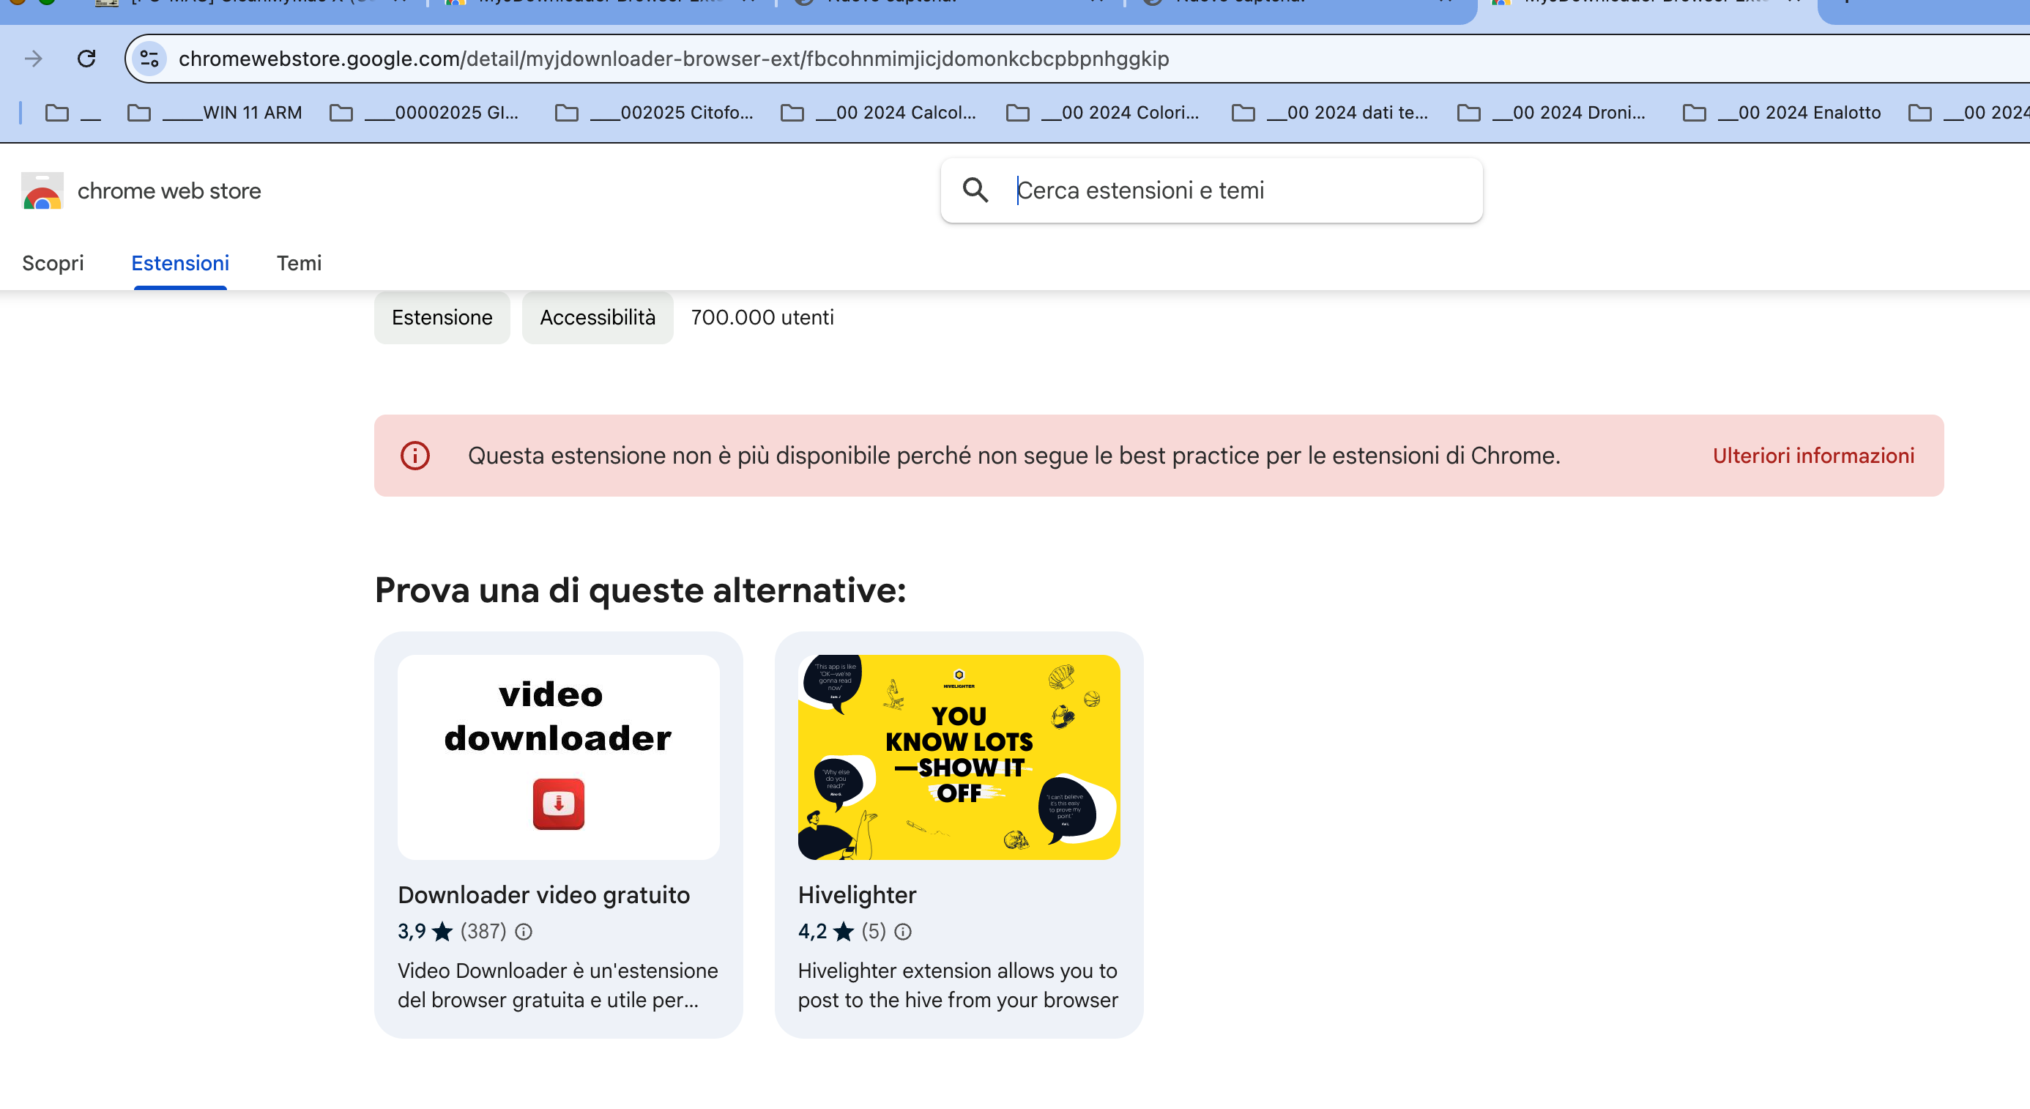The image size is (2030, 1109).
Task: Open the '00 2024 dati te...' bookmark folder
Action: pos(1329,113)
